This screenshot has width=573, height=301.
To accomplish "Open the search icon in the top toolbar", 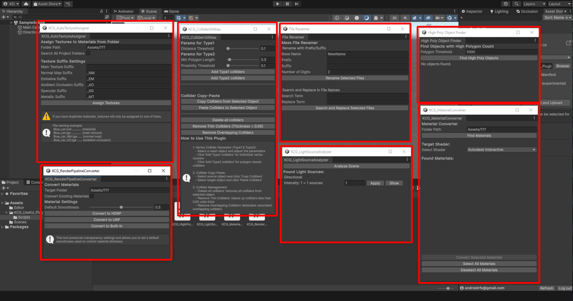I will point(517,4).
